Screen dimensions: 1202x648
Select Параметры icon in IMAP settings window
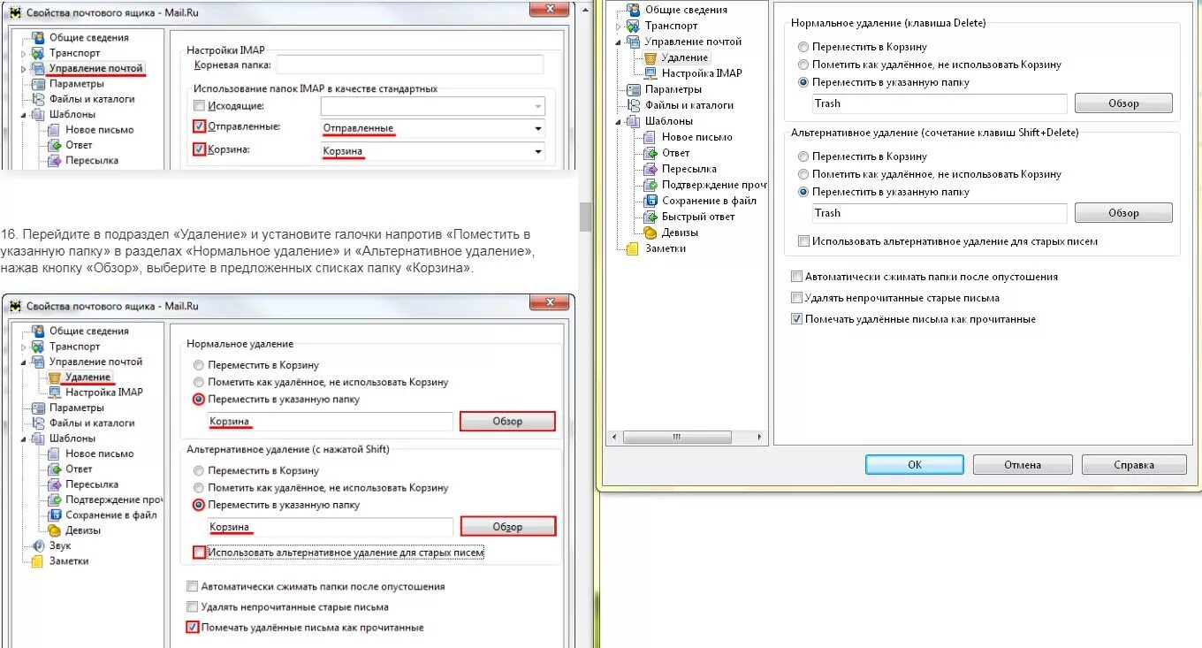38,84
